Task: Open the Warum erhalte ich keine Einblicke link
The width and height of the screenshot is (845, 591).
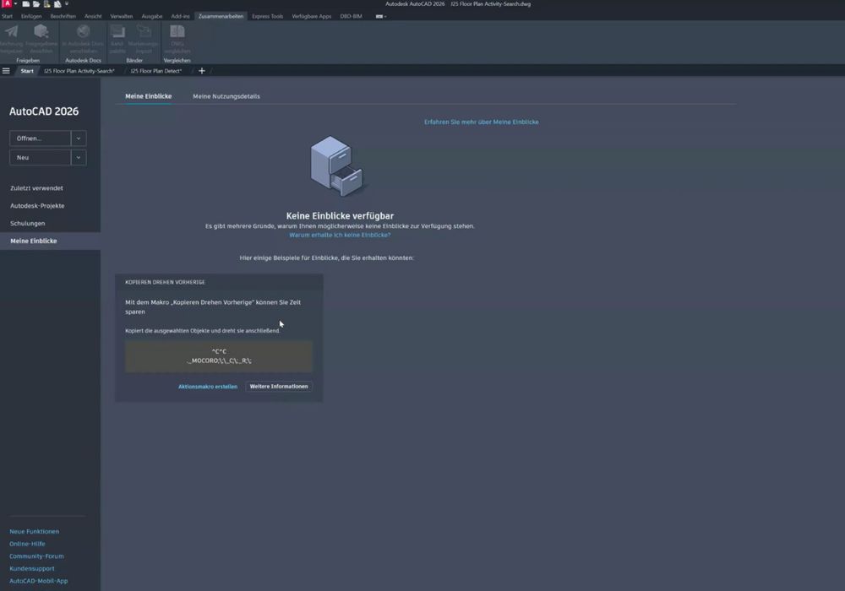Action: point(340,235)
